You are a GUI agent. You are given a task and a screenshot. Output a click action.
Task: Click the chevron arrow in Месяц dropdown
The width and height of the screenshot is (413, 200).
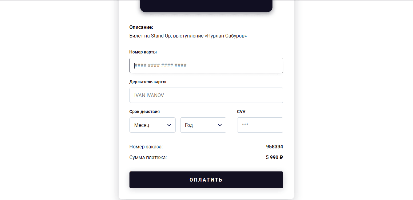[169, 125]
